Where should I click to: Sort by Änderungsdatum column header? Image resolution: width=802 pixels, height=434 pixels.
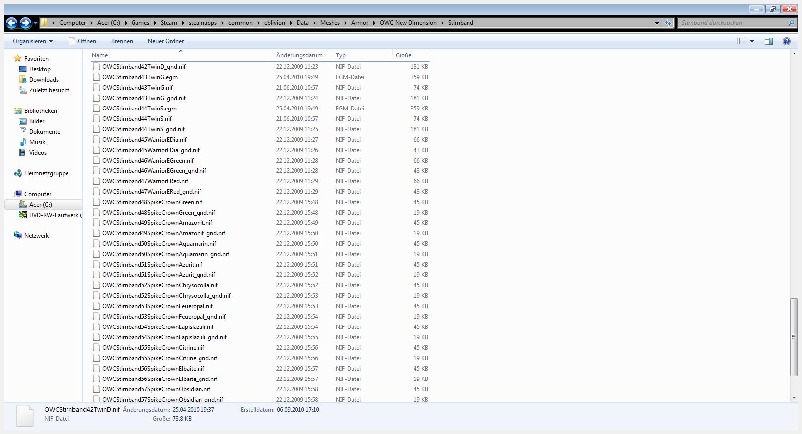tap(299, 55)
